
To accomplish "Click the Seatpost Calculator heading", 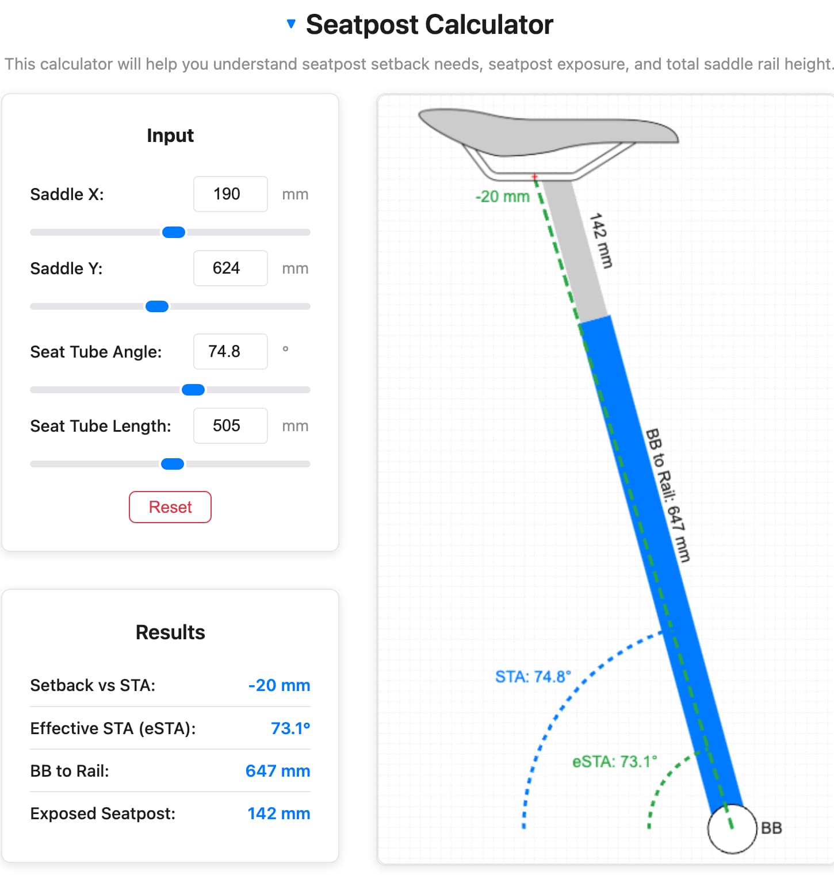I will [429, 25].
